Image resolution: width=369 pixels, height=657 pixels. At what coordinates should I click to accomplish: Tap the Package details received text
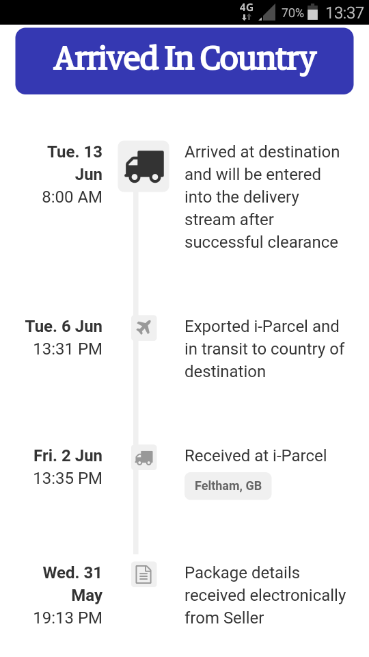265,595
